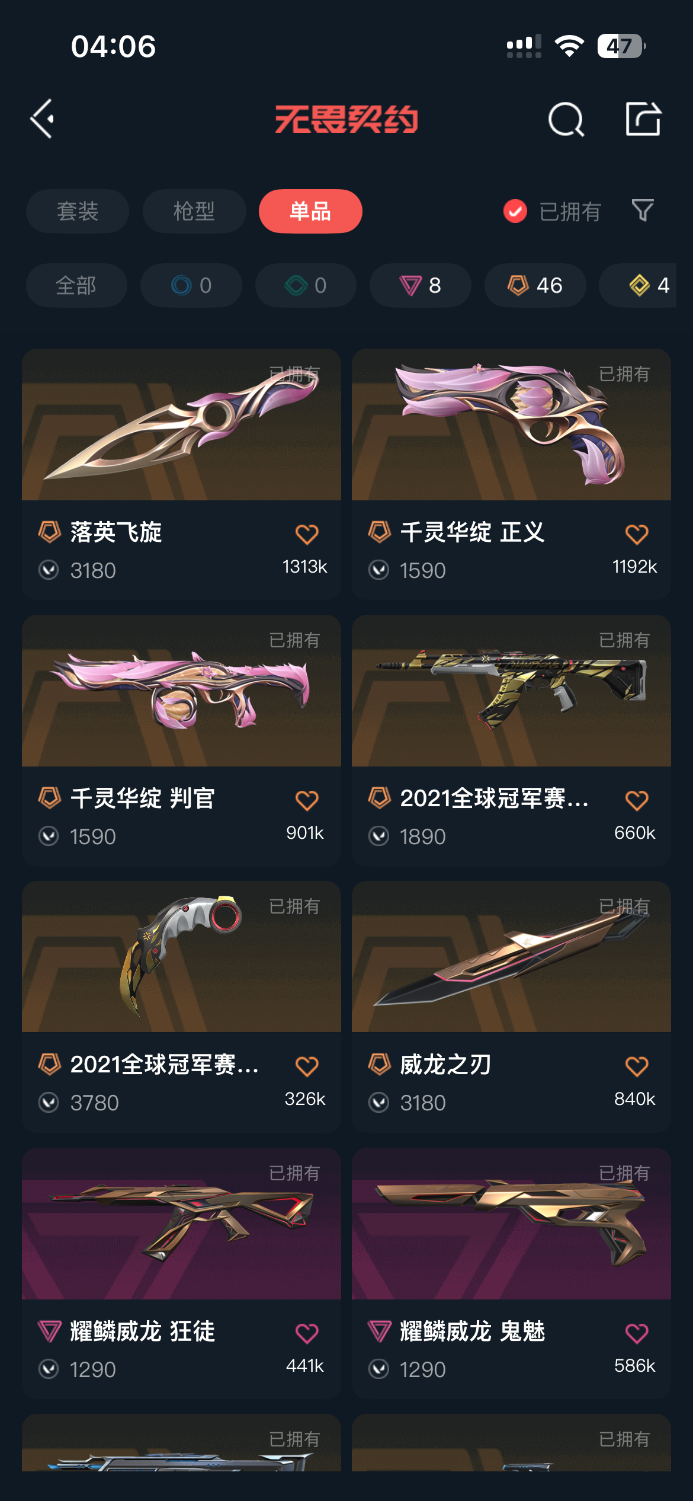Viewport: 693px width, 1501px height.
Task: Like the 千灵华绽 正义 skin heart
Action: coord(637,534)
